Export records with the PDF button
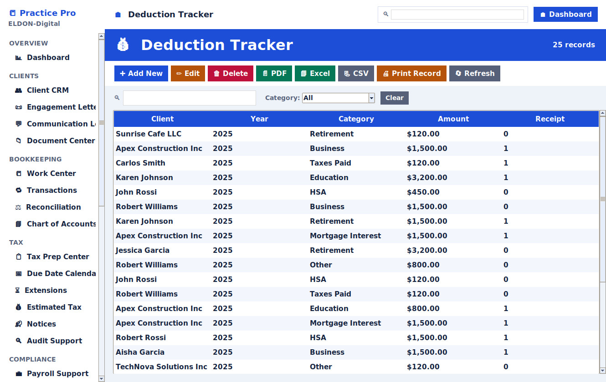The height and width of the screenshot is (382, 606). [274, 74]
